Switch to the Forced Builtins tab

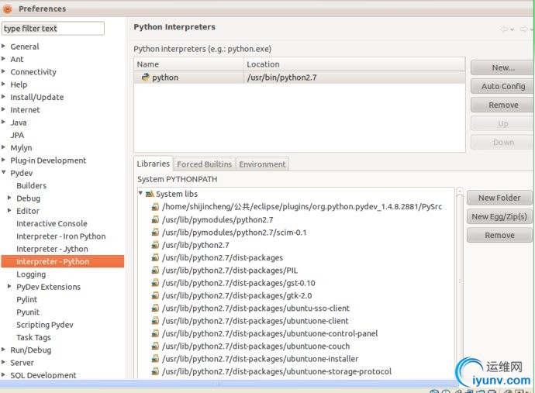pos(204,164)
